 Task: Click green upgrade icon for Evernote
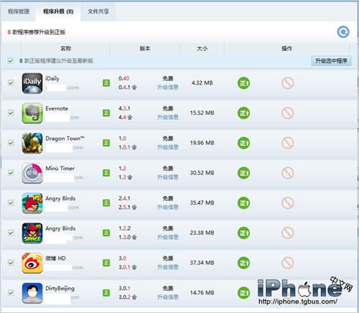tap(243, 113)
